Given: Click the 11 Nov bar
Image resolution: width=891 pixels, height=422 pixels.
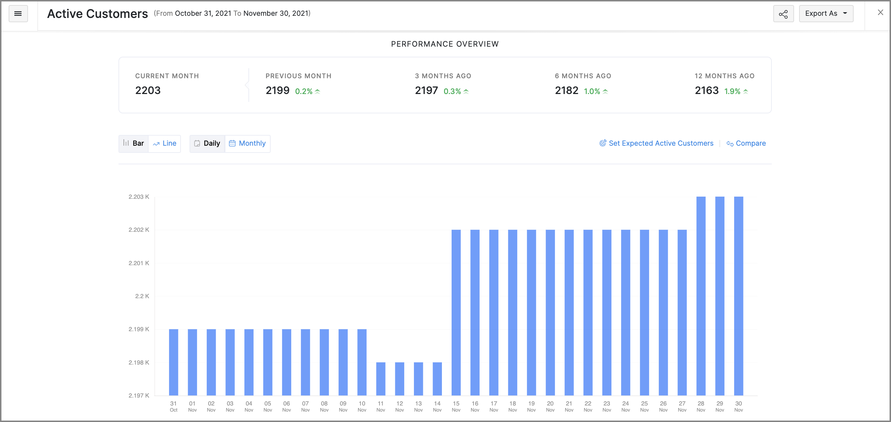Looking at the screenshot, I should [381, 379].
